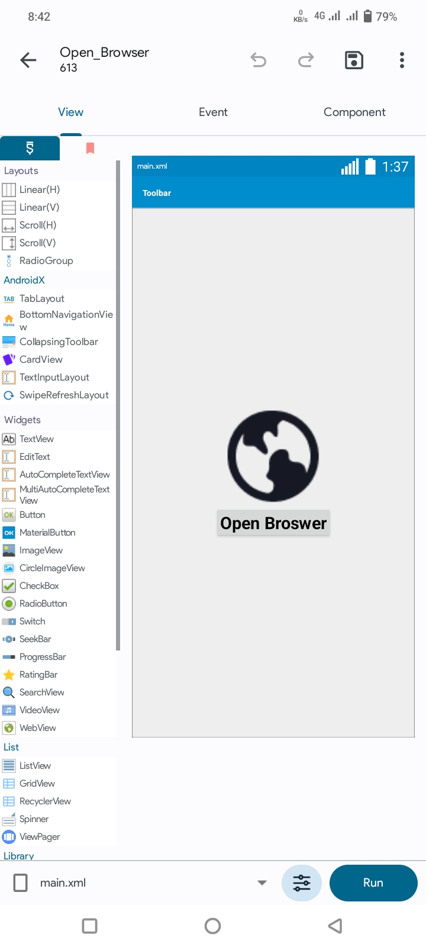Click the Widgets section header
The width and height of the screenshot is (426, 947).
coord(22,420)
